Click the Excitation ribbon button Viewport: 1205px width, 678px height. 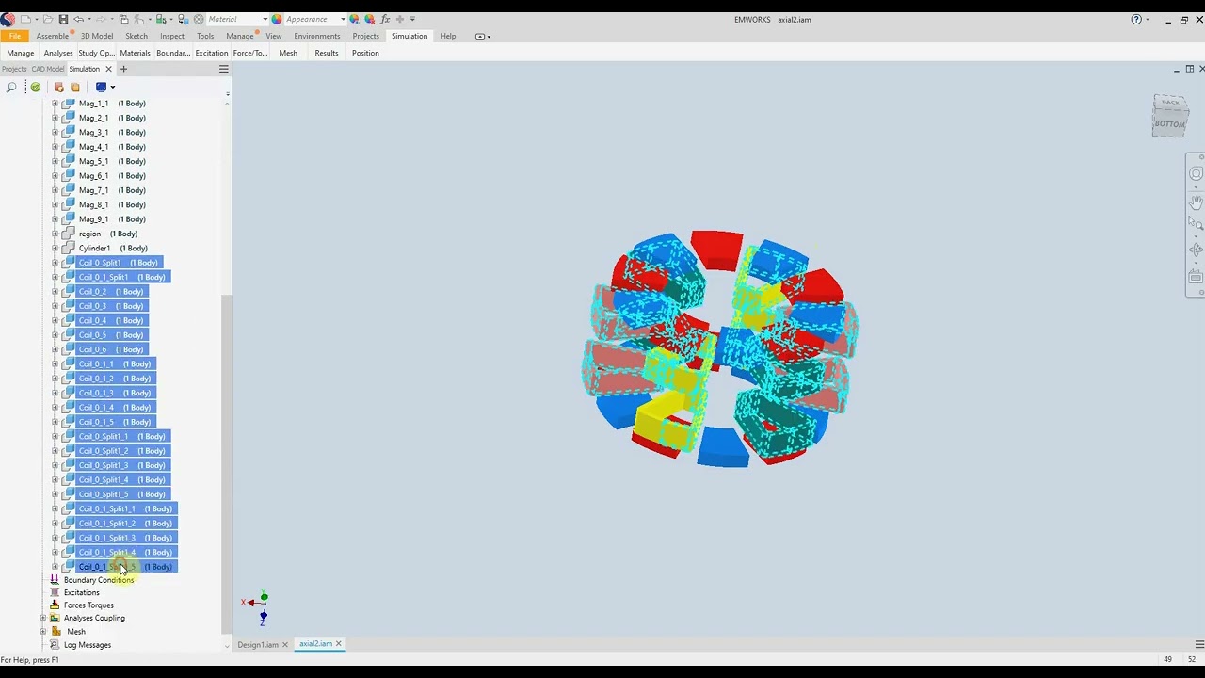pyautogui.click(x=211, y=53)
